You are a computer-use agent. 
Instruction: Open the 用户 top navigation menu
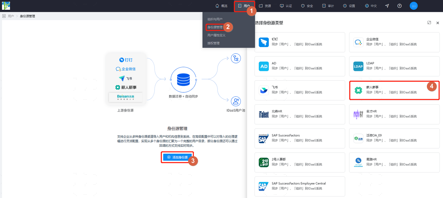pos(244,6)
